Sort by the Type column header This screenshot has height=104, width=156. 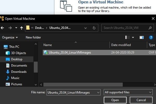pyautogui.click(x=152, y=45)
